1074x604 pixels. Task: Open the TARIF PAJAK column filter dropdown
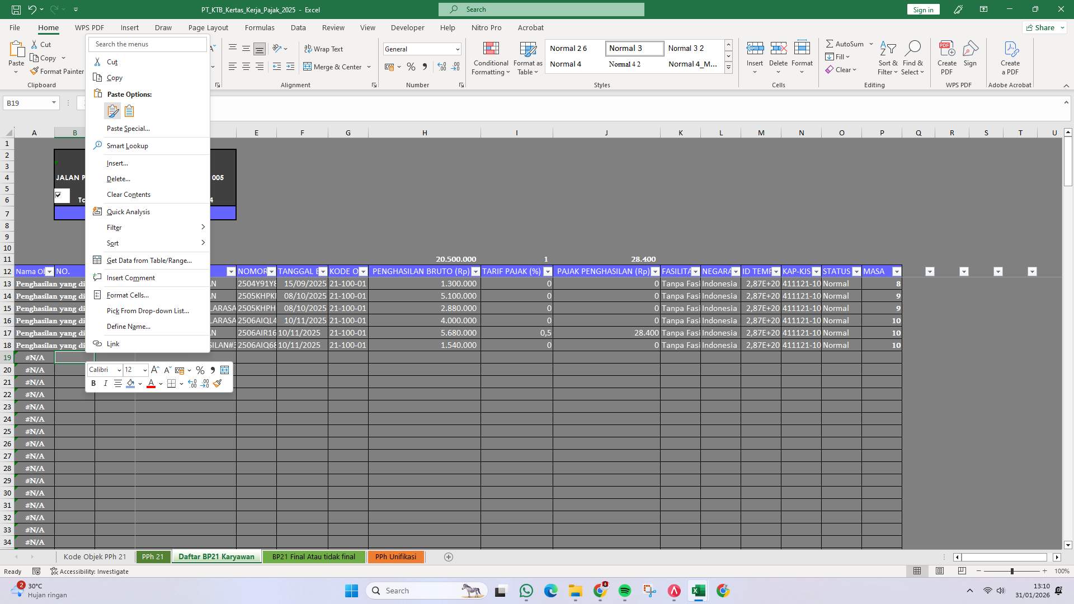pyautogui.click(x=548, y=271)
